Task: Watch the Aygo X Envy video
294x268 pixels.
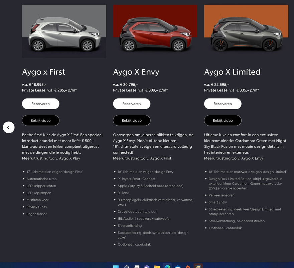Action: (x=132, y=120)
